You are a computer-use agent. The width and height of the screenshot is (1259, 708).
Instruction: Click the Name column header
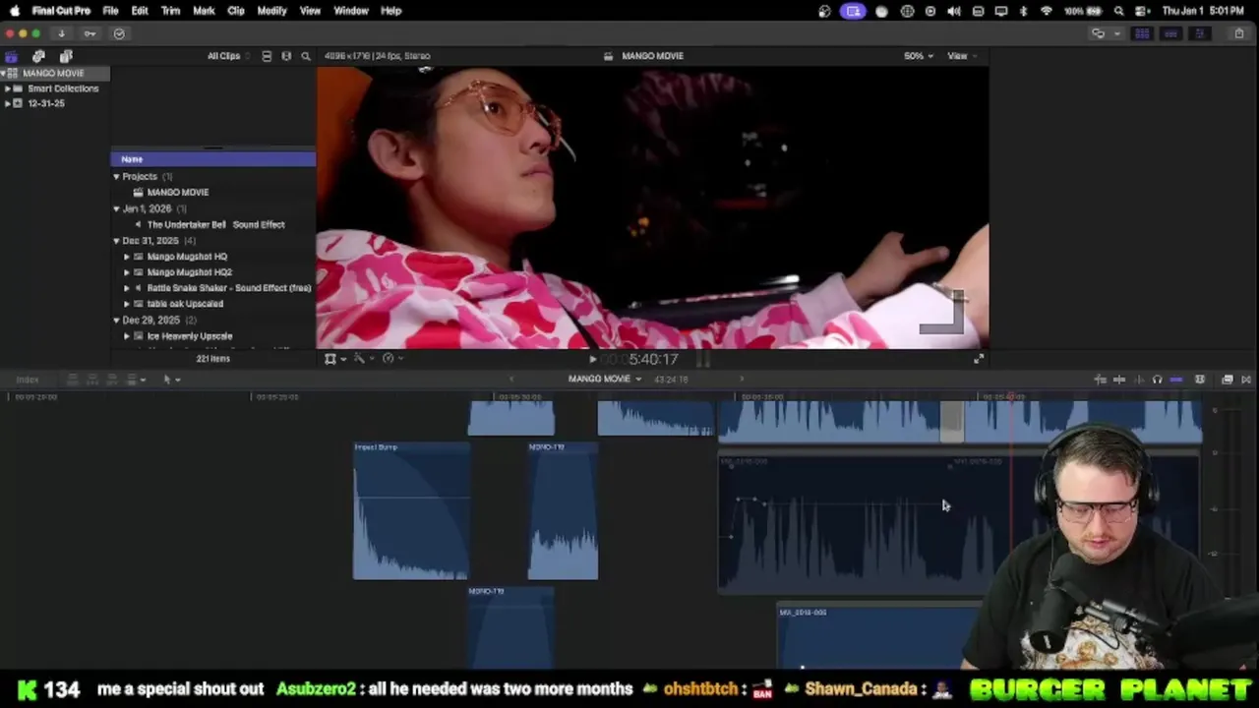(x=213, y=159)
